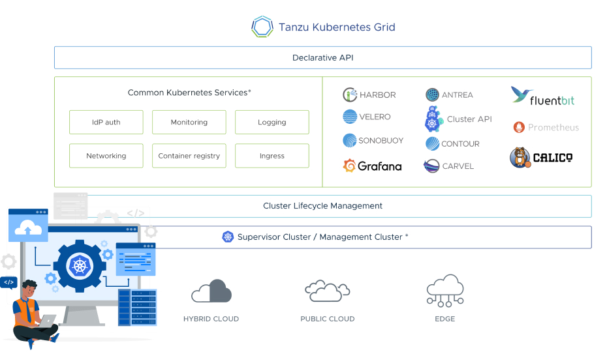Click the Contour logo icon
This screenshot has width=607, height=352.
click(432, 143)
